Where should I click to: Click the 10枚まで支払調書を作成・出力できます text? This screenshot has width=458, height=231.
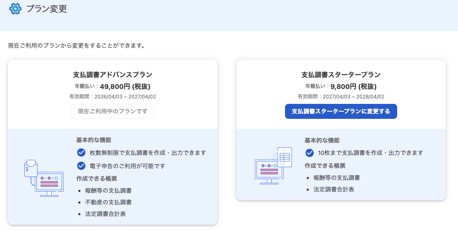coord(370,152)
